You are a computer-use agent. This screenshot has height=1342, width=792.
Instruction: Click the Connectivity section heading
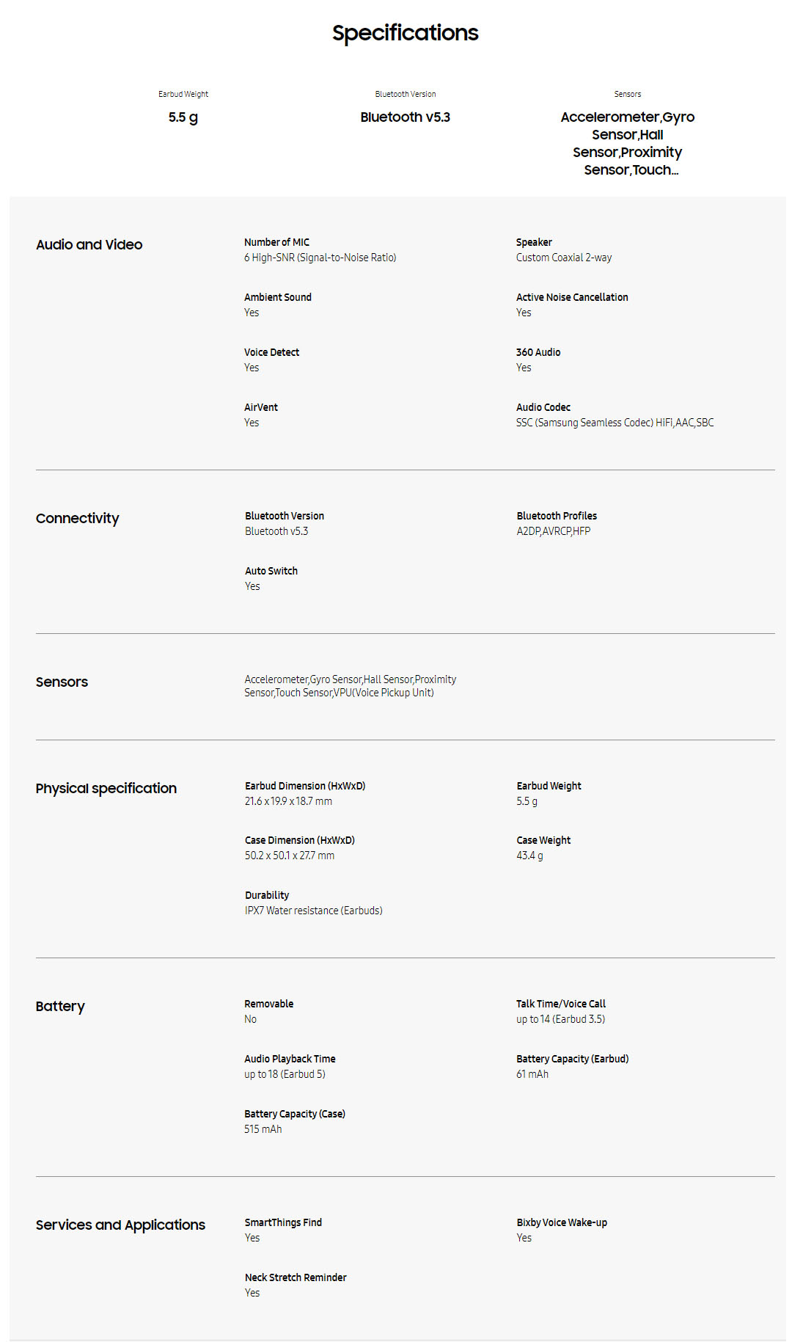tap(77, 518)
